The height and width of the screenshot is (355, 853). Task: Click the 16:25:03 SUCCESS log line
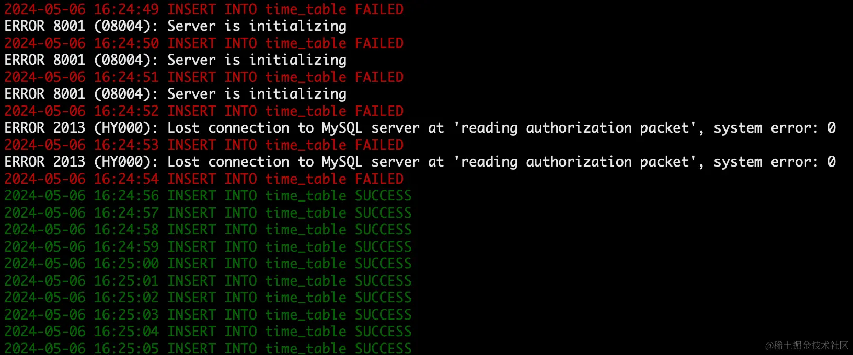tap(208, 315)
